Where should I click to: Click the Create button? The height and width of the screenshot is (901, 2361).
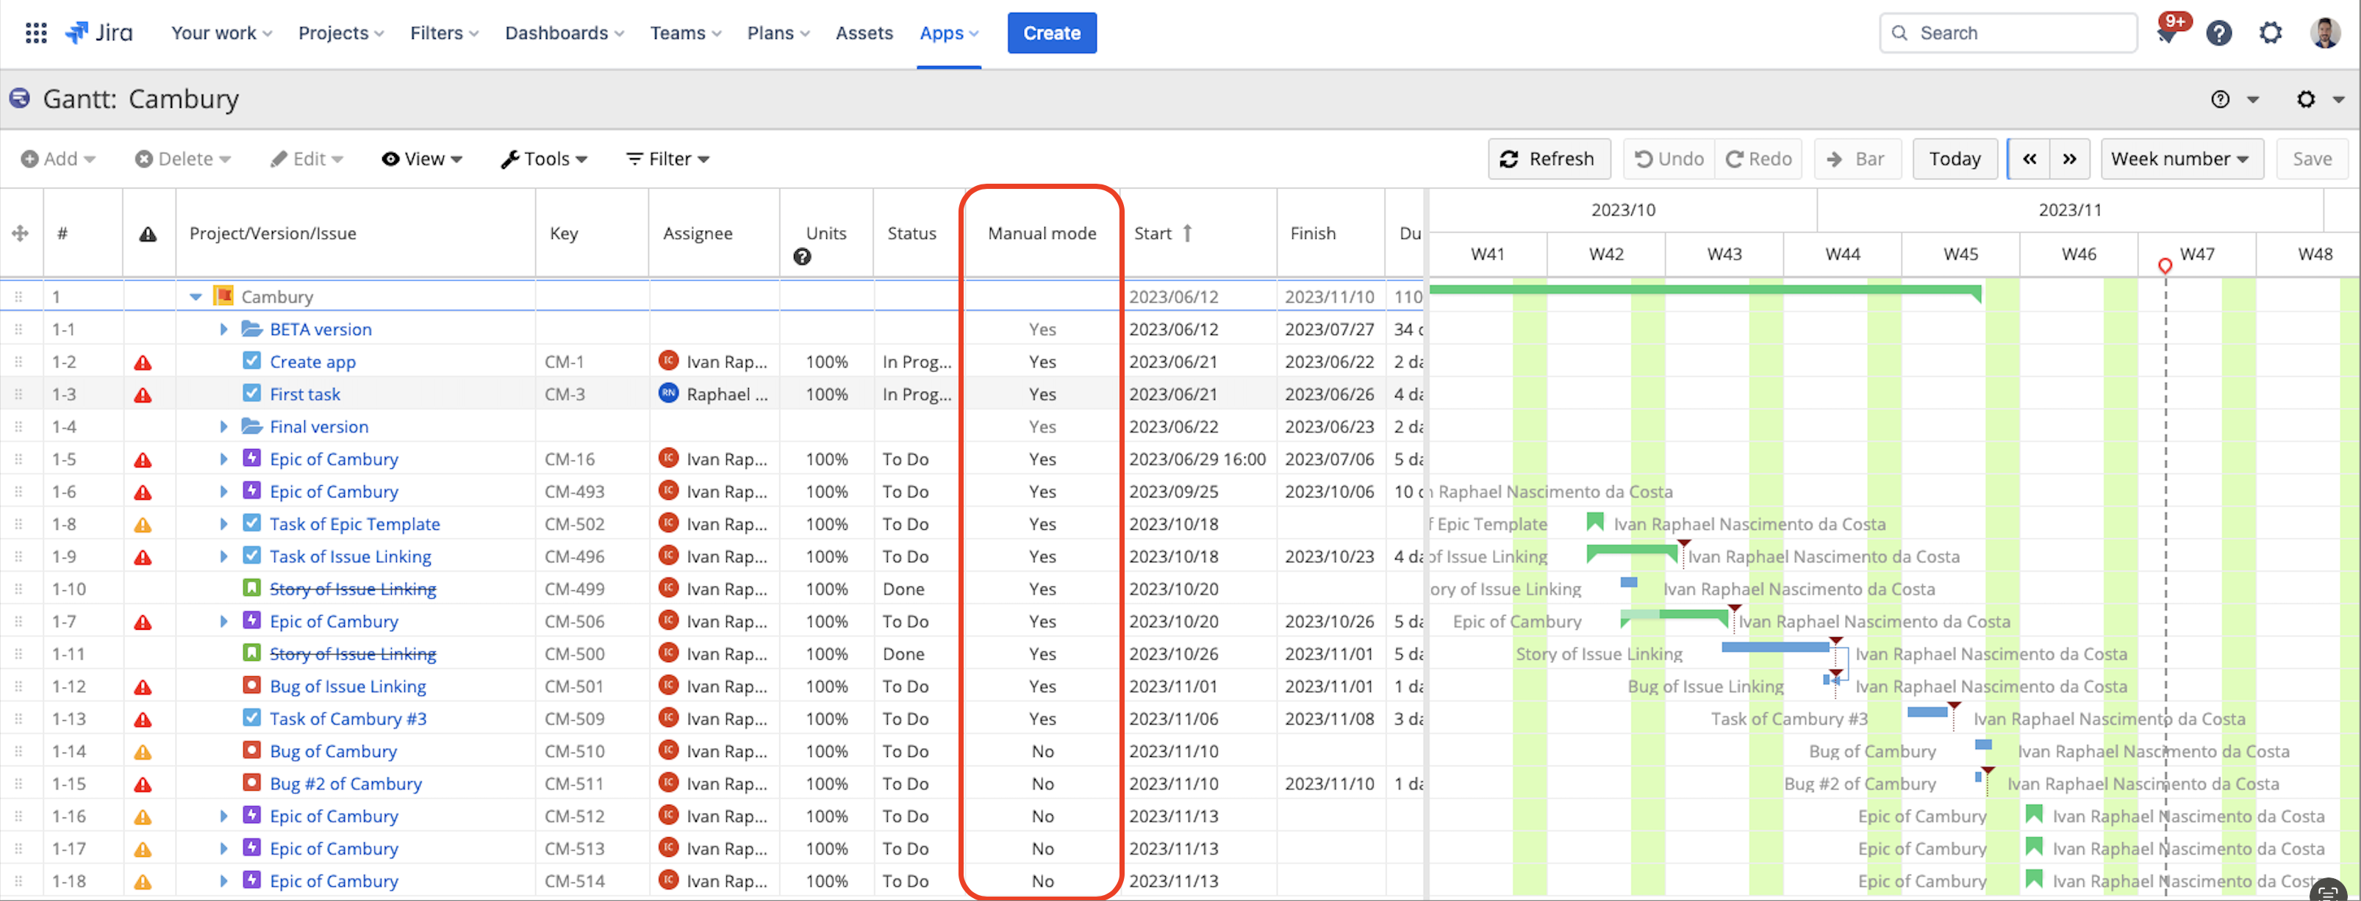click(1051, 32)
